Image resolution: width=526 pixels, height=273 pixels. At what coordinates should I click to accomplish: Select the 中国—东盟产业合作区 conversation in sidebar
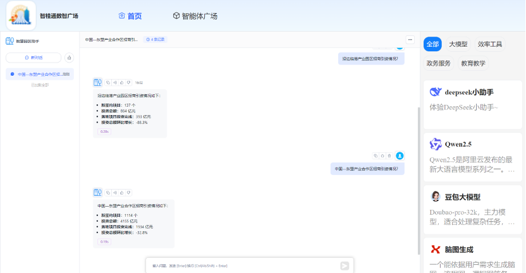40,74
